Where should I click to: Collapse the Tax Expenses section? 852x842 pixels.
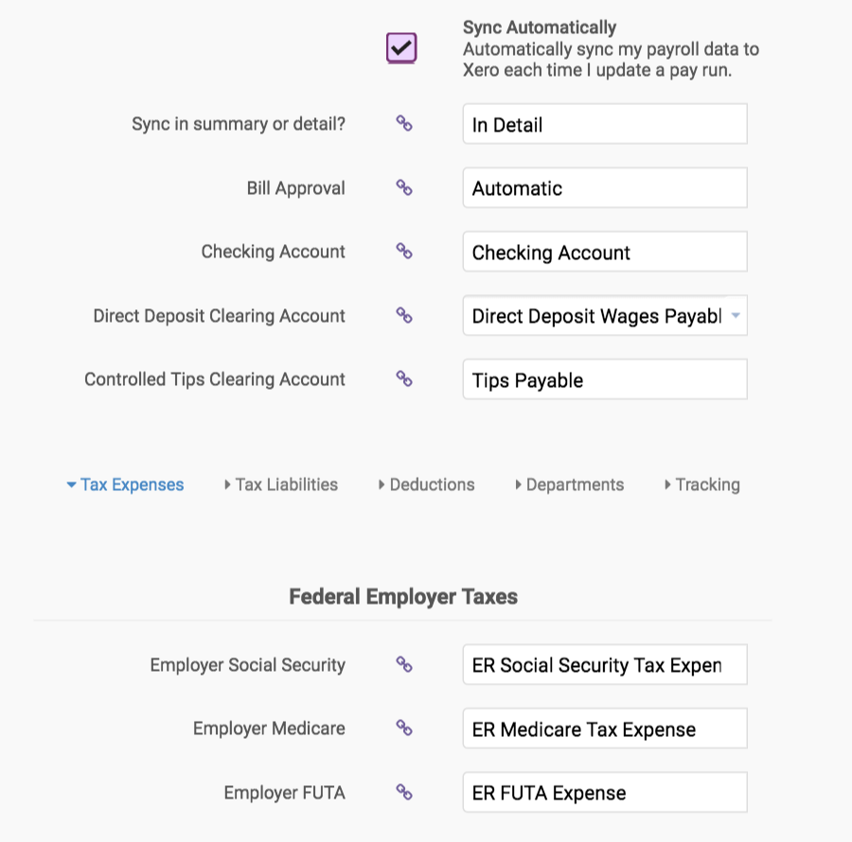[124, 484]
